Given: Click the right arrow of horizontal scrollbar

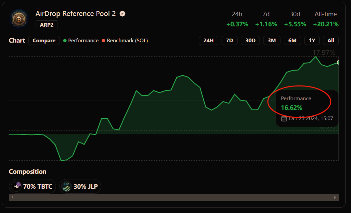Looking at the screenshot, I should point(335,197).
